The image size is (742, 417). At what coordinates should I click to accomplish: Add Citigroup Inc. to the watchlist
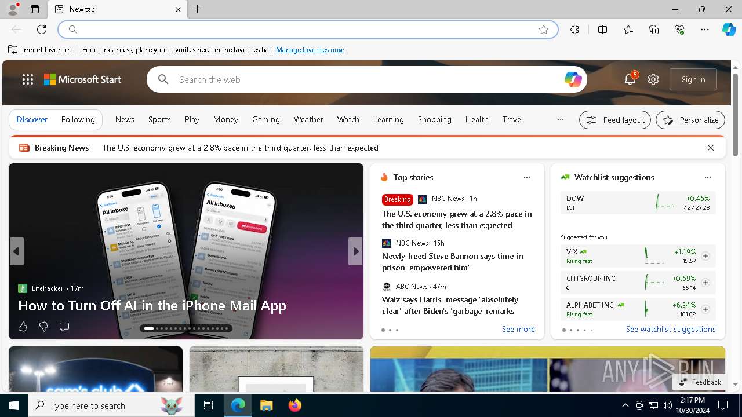[705, 283]
